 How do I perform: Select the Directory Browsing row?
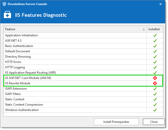83,57
